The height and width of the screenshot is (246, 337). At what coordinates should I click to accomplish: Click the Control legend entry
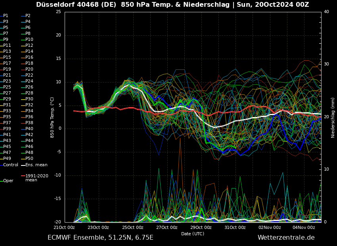pyautogui.click(x=11, y=165)
